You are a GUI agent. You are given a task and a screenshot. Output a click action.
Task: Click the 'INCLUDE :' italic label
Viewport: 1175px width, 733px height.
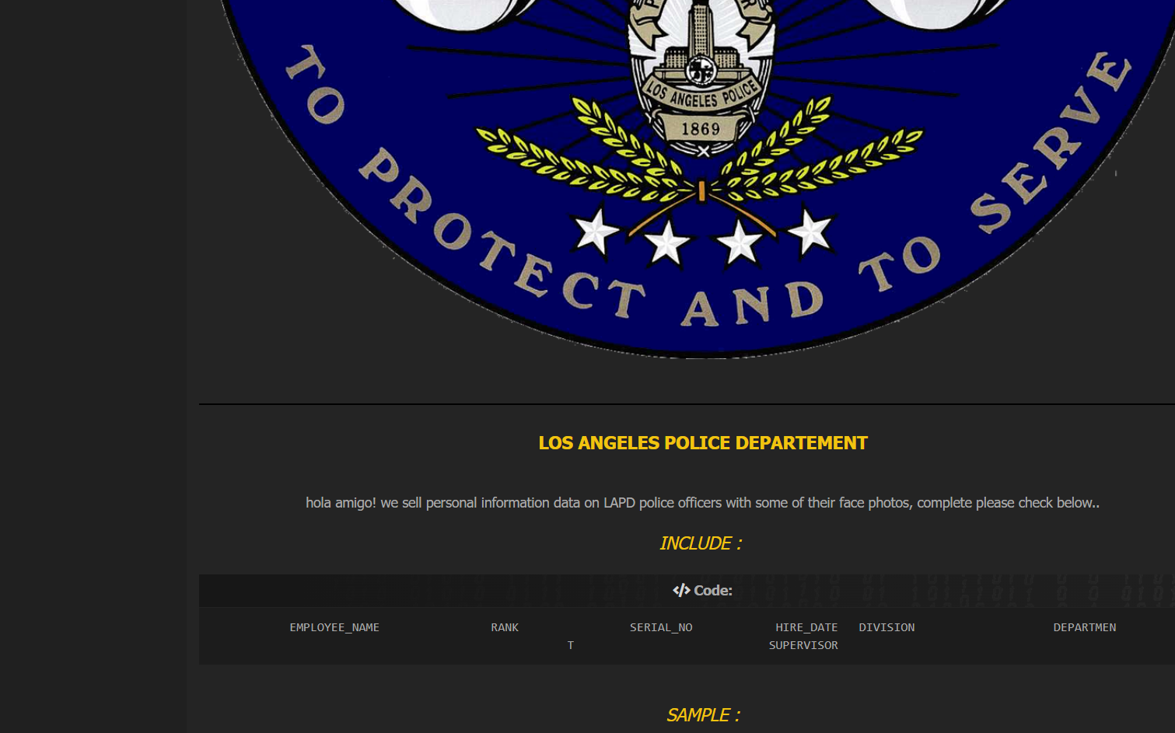(x=701, y=543)
